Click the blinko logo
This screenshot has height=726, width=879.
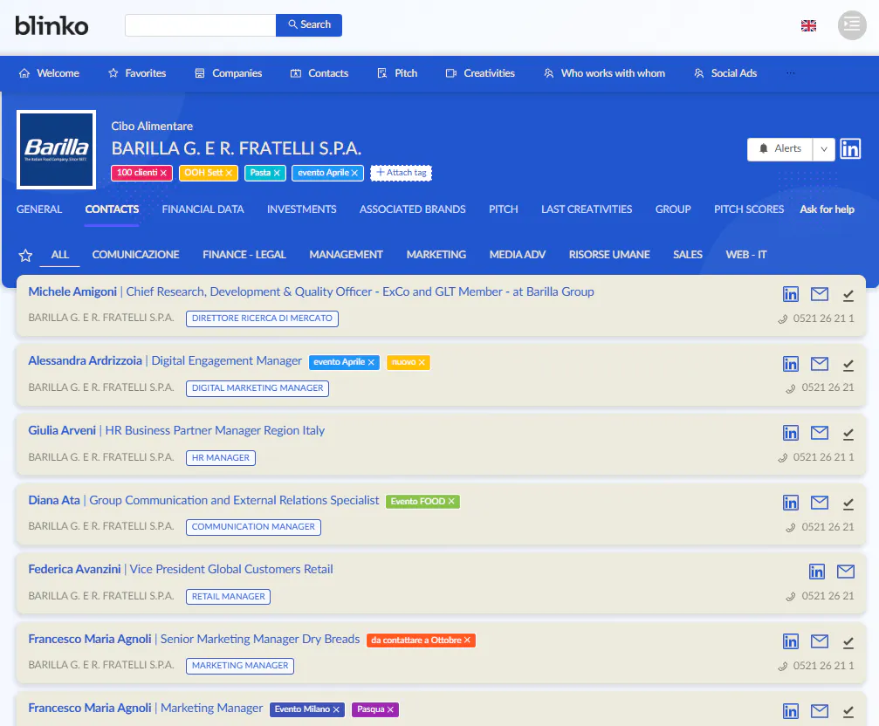click(x=52, y=25)
